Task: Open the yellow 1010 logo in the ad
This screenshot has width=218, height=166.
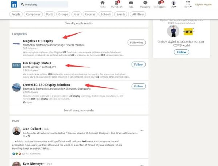Action: (x=188, y=32)
